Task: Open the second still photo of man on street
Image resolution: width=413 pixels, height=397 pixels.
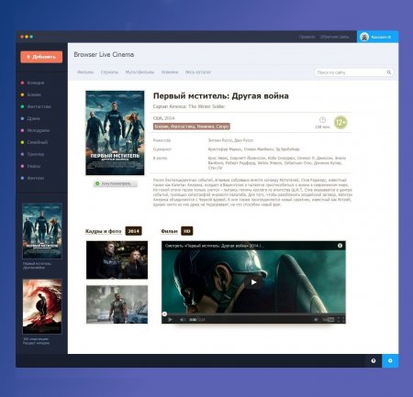Action: pyautogui.click(x=117, y=304)
